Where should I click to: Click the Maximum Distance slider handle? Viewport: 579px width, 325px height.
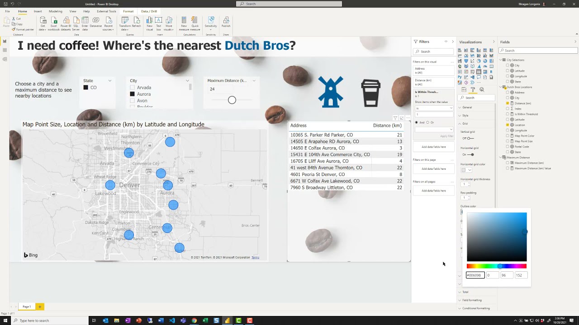coord(232,100)
